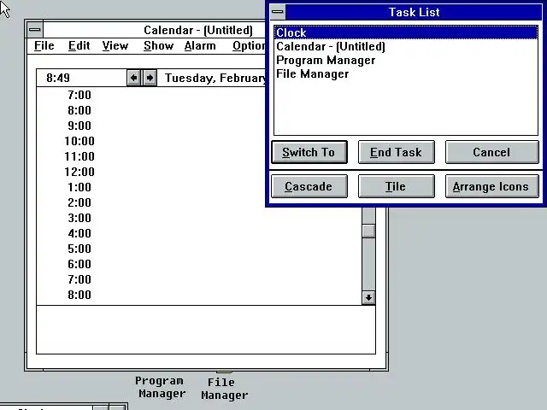Click the current time 8:49 display
This screenshot has height=410, width=547.
pyautogui.click(x=58, y=78)
